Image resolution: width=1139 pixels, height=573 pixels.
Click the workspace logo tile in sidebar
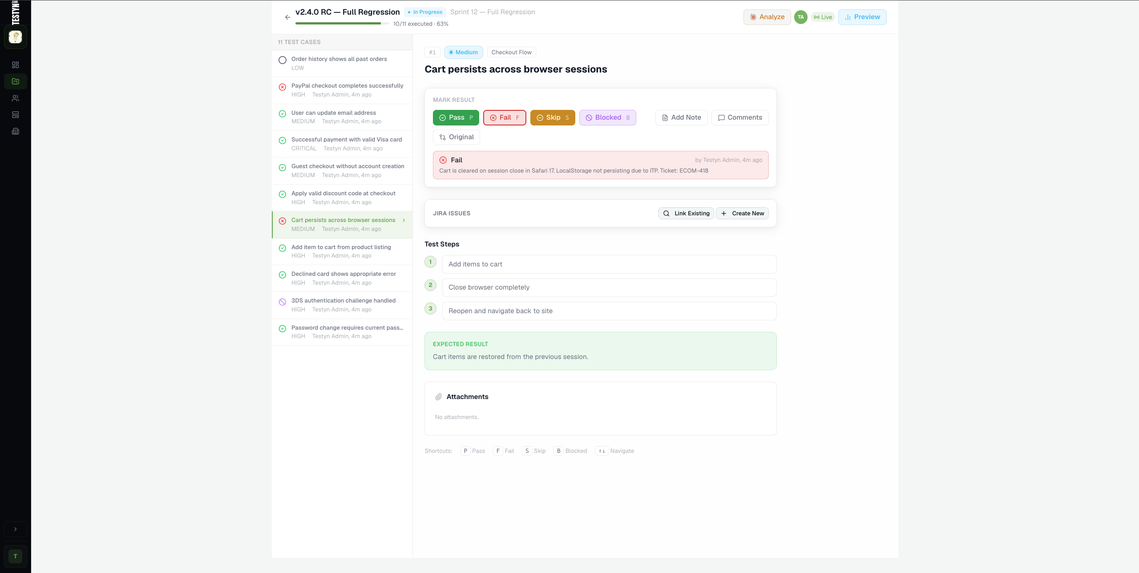click(x=16, y=37)
